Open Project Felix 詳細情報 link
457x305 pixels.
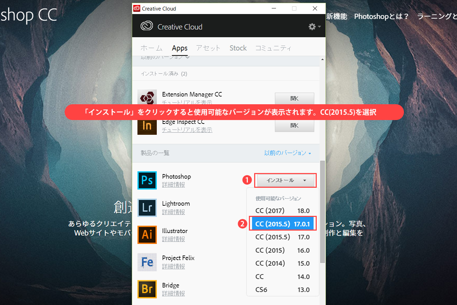point(173,266)
